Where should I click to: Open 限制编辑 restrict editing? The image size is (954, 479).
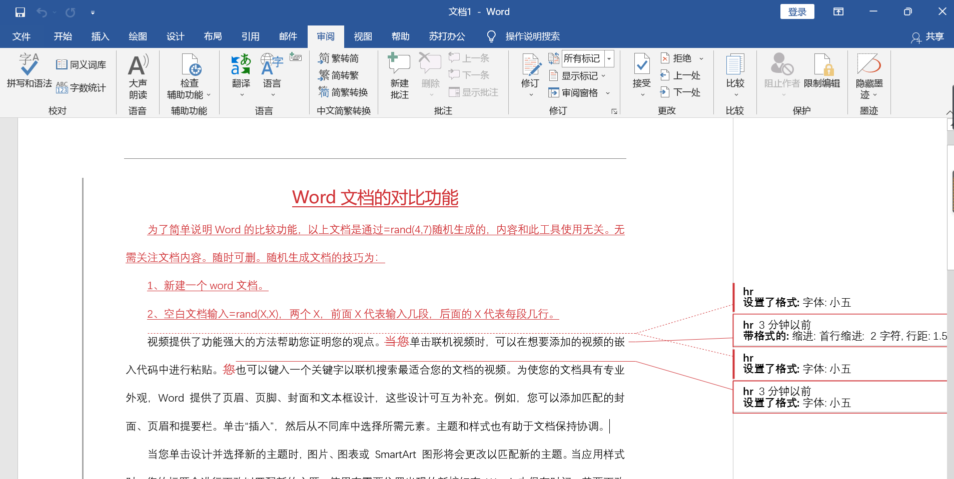click(x=822, y=71)
